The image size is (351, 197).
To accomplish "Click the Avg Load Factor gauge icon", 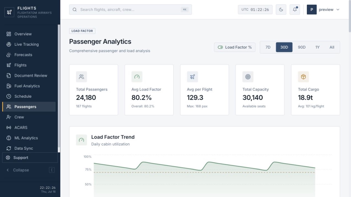I will point(137,77).
